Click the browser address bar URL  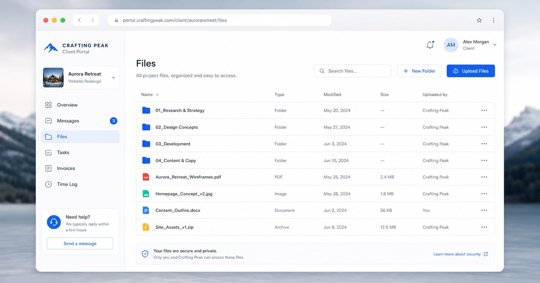pos(175,20)
